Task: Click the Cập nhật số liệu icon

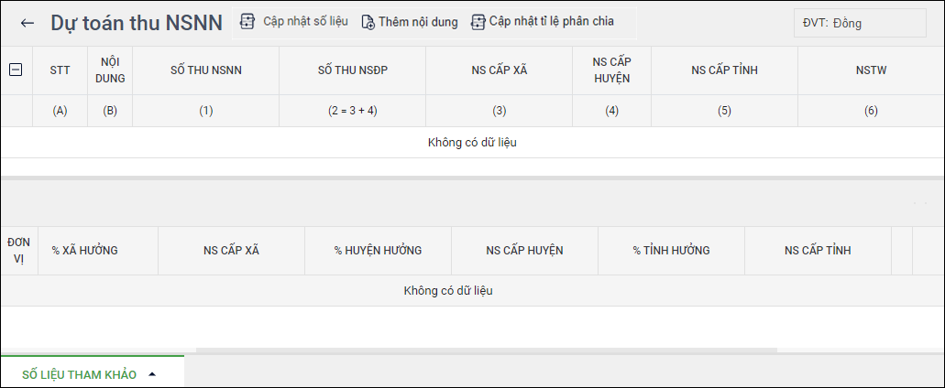Action: (x=247, y=21)
